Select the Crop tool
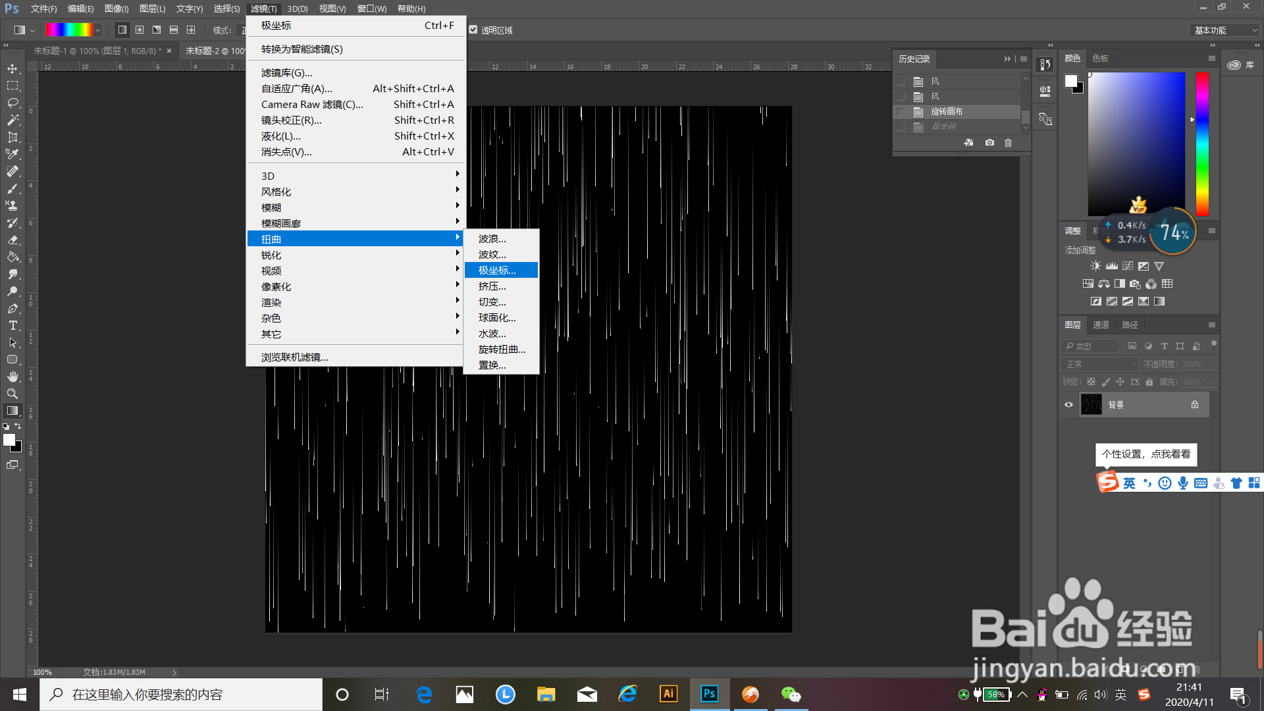Viewport: 1264px width, 711px height. point(13,137)
